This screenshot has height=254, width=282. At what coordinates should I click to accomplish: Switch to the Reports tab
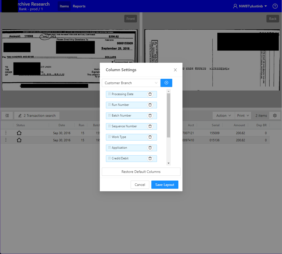click(x=79, y=6)
